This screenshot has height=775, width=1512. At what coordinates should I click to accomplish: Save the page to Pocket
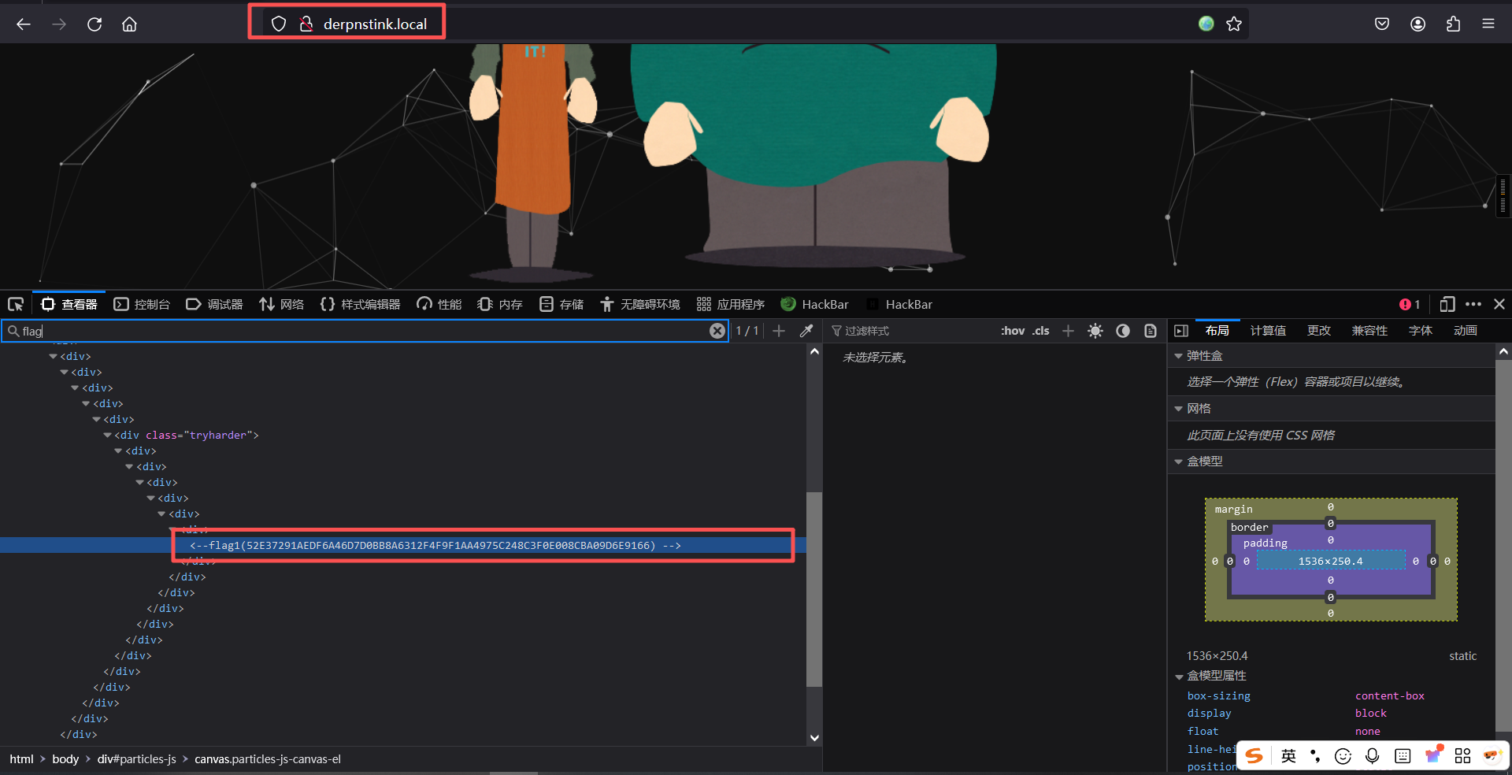point(1382,24)
